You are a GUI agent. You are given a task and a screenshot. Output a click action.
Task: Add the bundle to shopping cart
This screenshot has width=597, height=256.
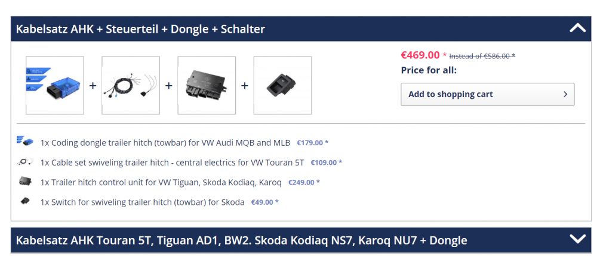(487, 94)
